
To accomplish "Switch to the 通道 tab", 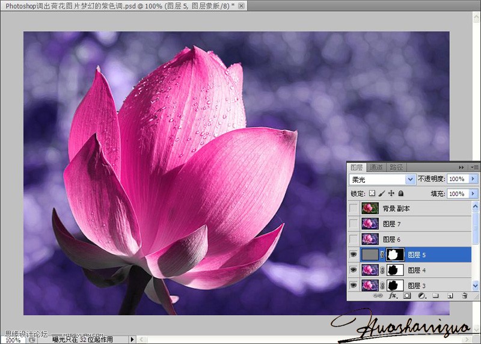I will point(376,167).
